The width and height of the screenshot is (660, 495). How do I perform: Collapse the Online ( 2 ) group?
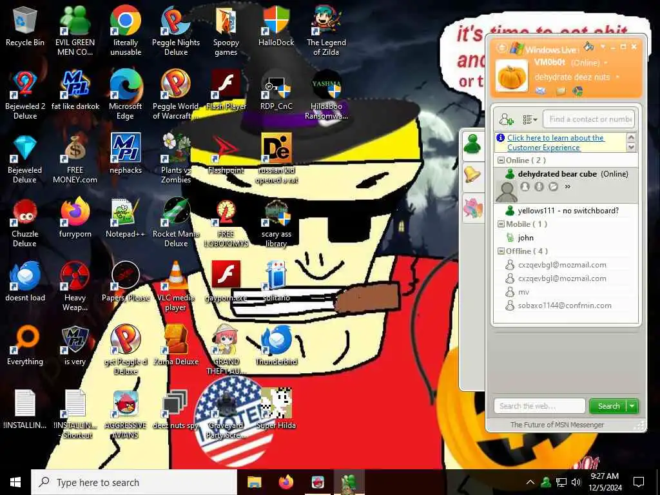point(501,160)
